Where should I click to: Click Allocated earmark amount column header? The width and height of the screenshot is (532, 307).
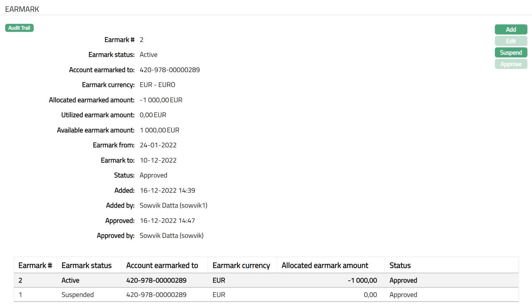(x=325, y=265)
